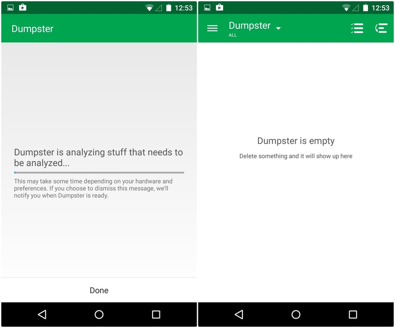Viewport: 395px width, 328px height.
Task: Tap the battery icon in left status bar
Action: [169, 8]
